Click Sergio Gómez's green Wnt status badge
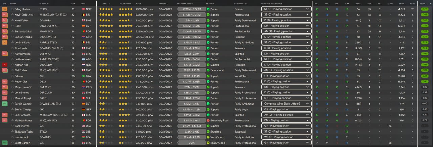The image size is (433, 147). (5, 104)
